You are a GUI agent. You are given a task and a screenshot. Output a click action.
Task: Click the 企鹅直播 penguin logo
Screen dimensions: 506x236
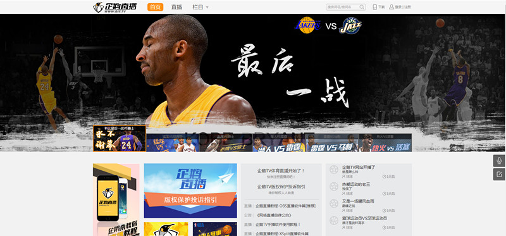[x=114, y=7]
